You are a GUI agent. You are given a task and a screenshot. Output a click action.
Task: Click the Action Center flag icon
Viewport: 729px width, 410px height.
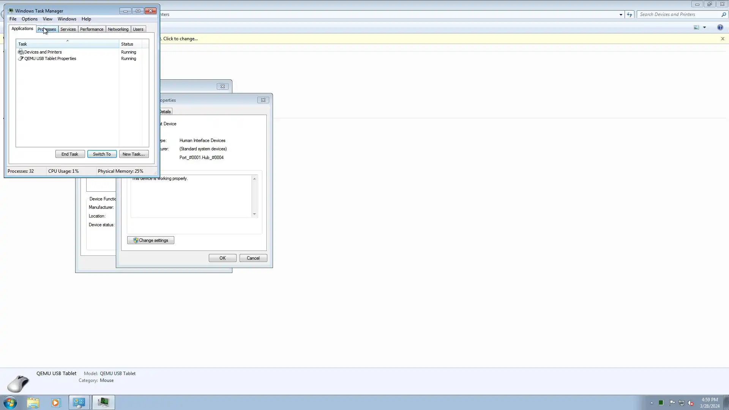(672, 403)
